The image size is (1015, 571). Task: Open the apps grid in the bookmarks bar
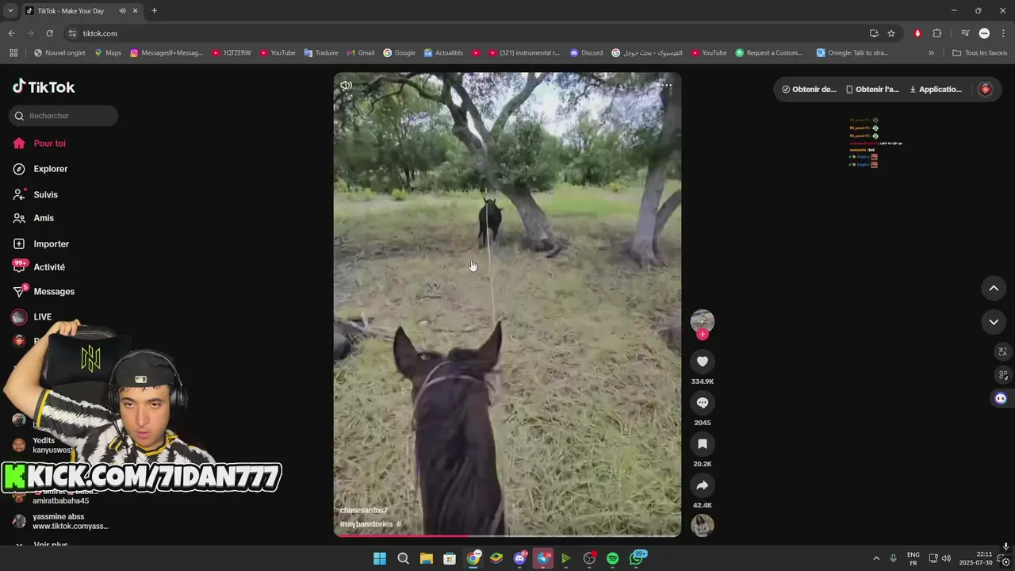[x=13, y=53]
